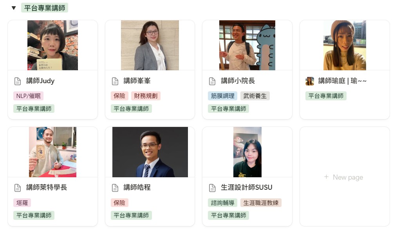The image size is (408, 230).
Task: Click the page icon beside 講師Judy
Action: pyautogui.click(x=18, y=81)
